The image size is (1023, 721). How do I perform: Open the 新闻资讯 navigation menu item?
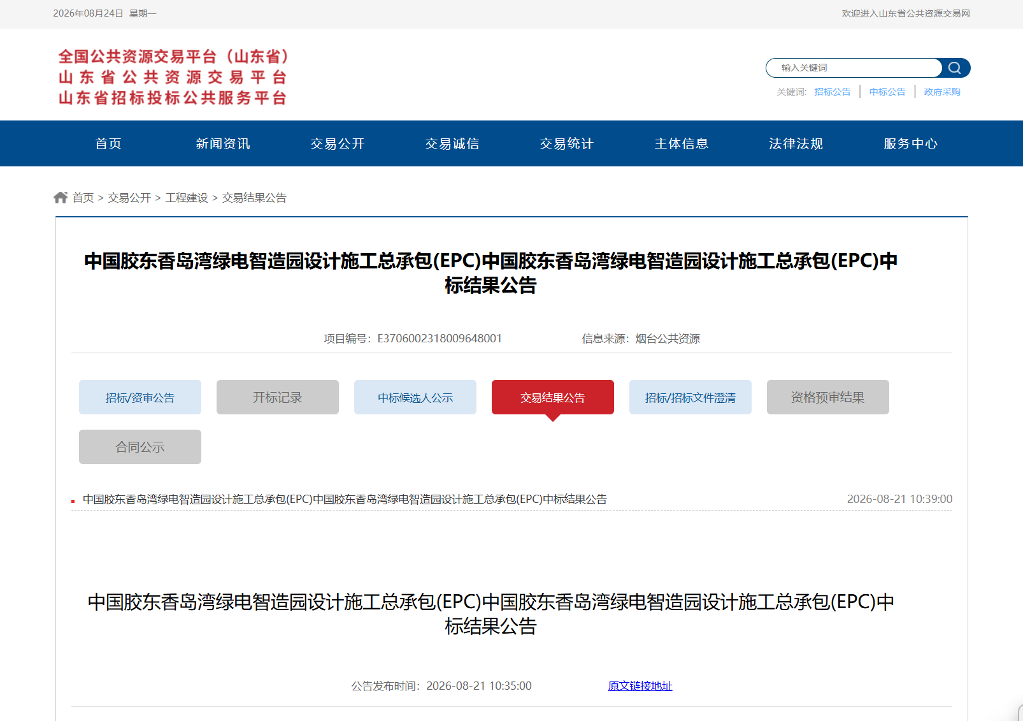tap(223, 143)
